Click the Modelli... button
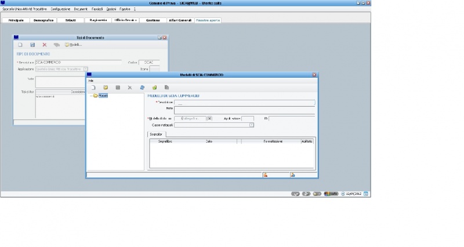Image resolution: width=464 pixels, height=247 pixels. click(73, 45)
